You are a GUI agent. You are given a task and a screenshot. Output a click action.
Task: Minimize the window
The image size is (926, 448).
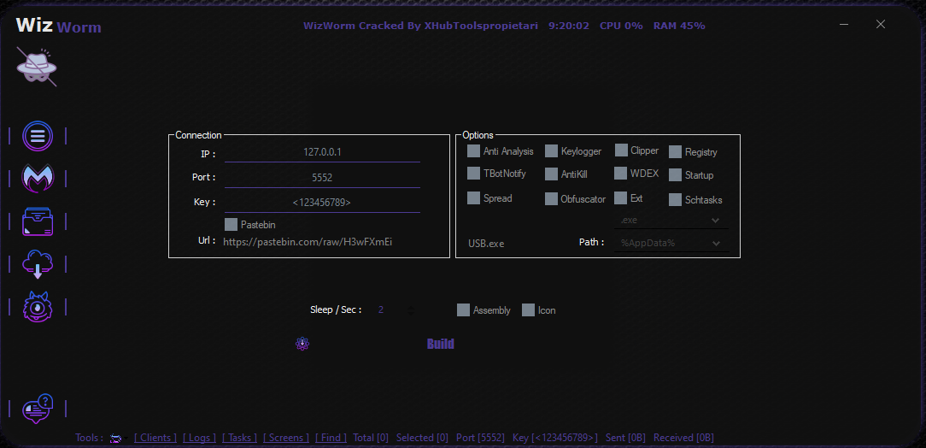pos(845,24)
